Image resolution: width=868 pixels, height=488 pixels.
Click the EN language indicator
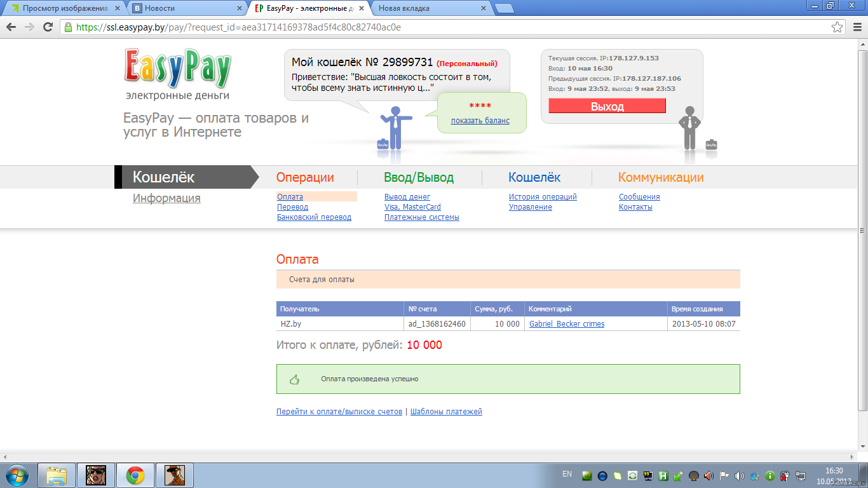567,474
